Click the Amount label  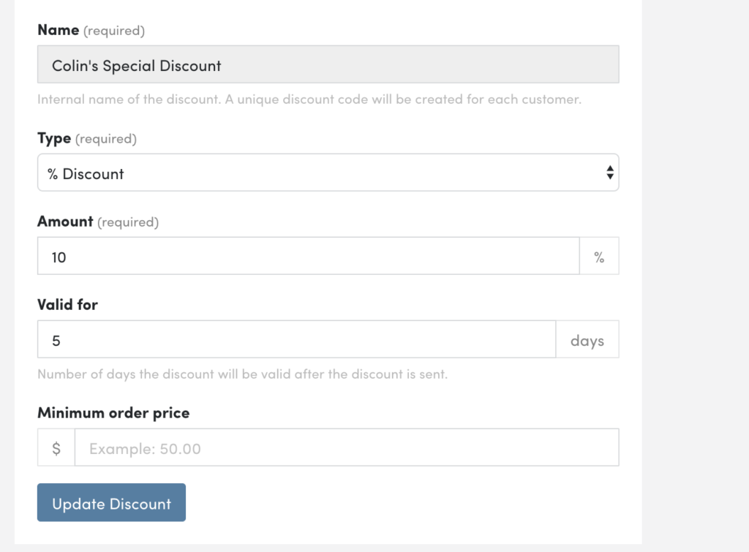65,222
